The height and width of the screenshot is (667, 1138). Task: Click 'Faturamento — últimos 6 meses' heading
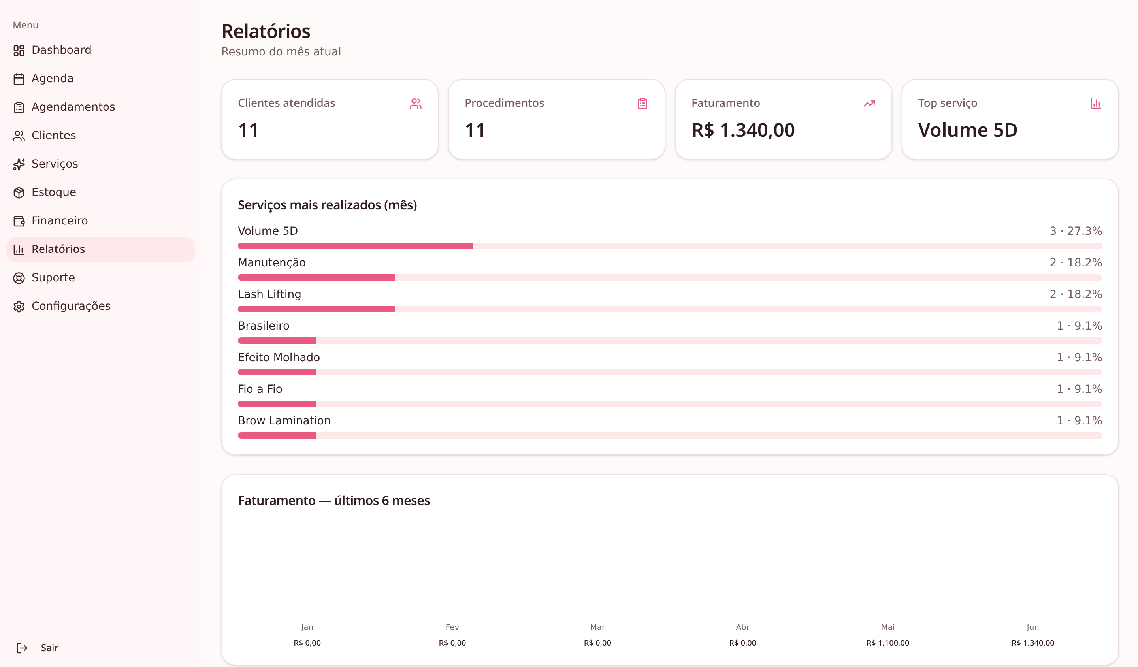[x=334, y=501]
